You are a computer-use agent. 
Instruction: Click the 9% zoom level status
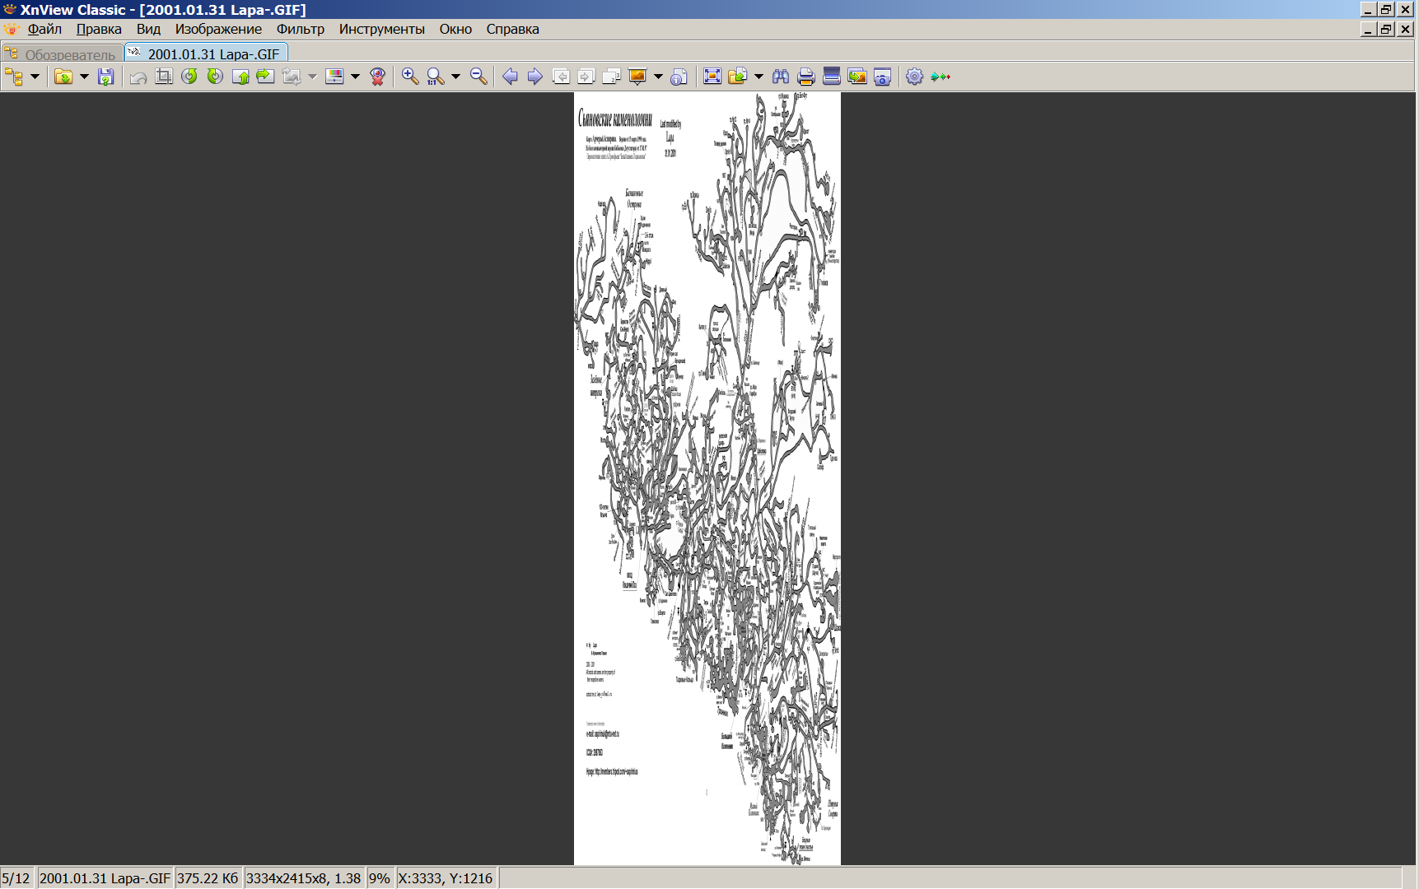(379, 878)
